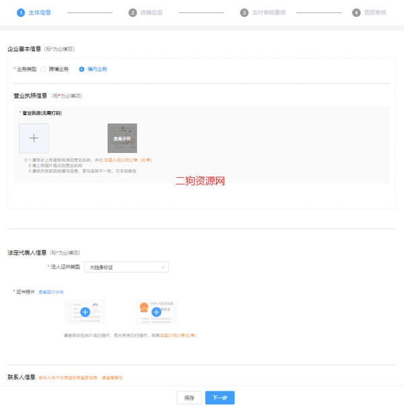Select the 跨境业务 radio button
This screenshot has width=404, height=407.
[x=43, y=69]
